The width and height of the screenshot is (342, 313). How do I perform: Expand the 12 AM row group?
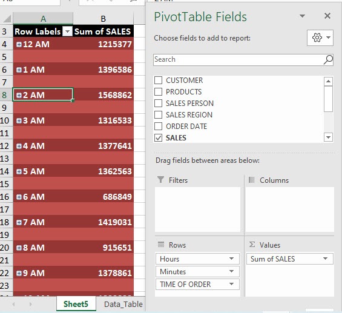tap(19, 44)
